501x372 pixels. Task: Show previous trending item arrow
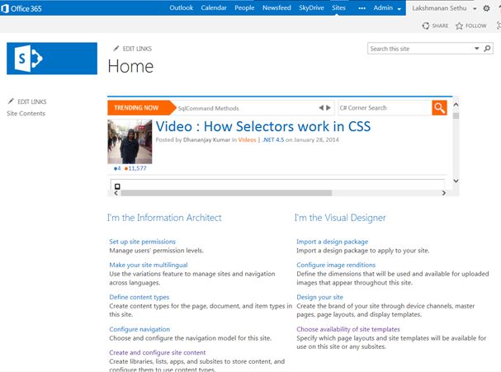pos(321,108)
